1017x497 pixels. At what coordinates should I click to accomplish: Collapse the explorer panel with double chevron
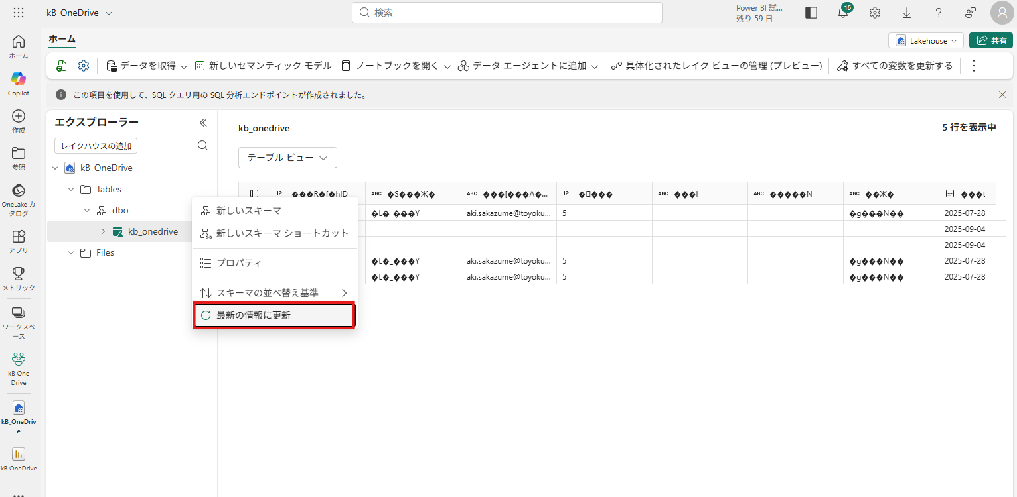click(203, 123)
